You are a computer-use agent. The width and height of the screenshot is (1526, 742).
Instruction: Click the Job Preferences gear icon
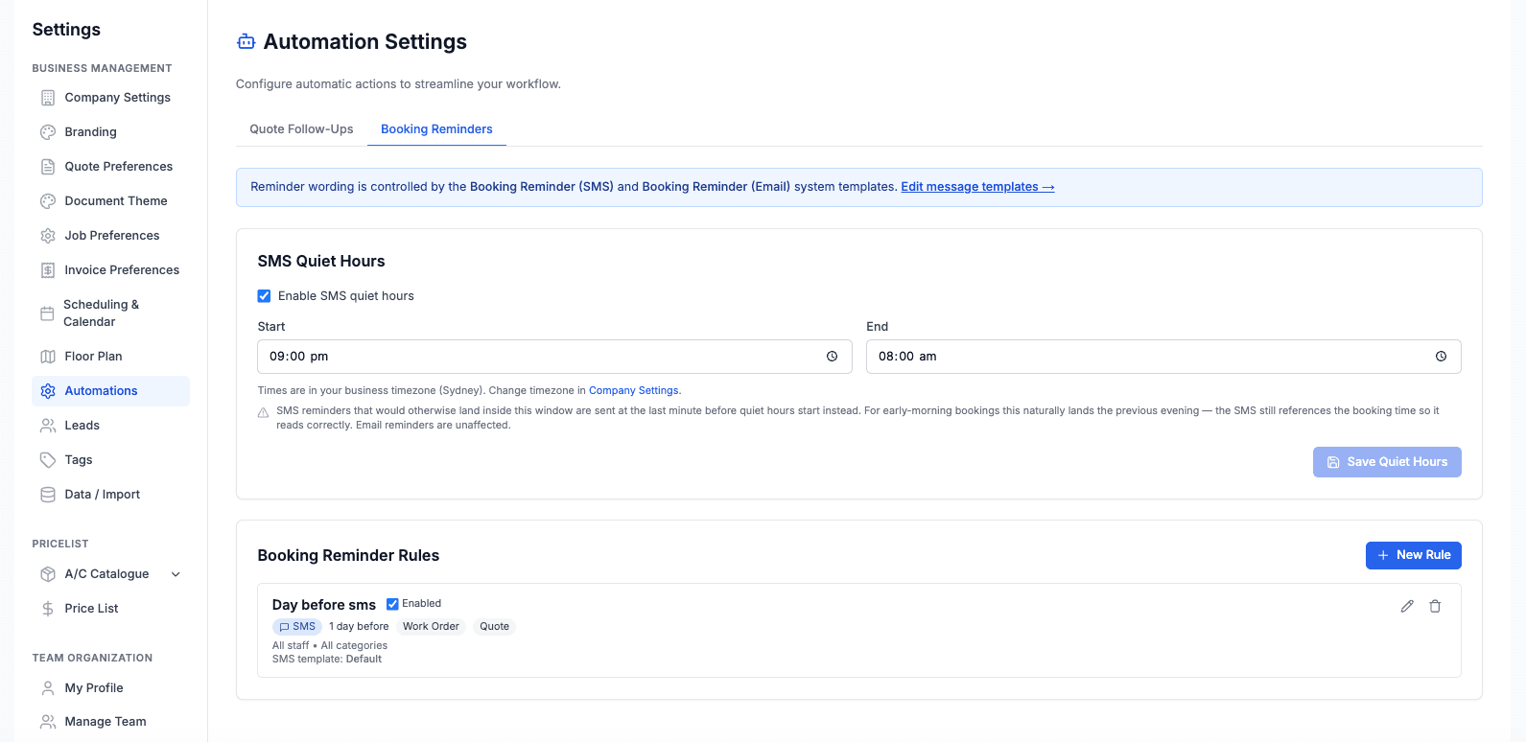tap(48, 236)
